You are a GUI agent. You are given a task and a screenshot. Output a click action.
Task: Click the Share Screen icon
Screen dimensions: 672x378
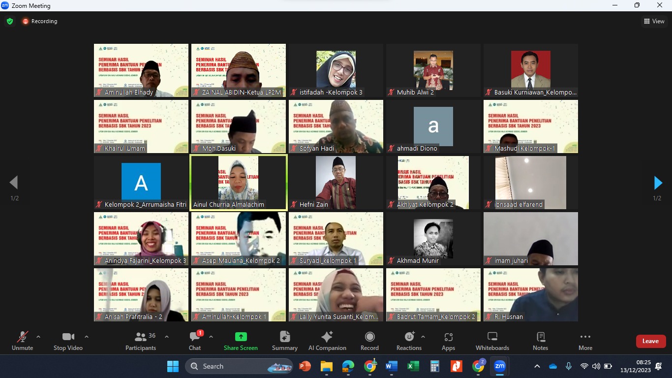(x=241, y=337)
